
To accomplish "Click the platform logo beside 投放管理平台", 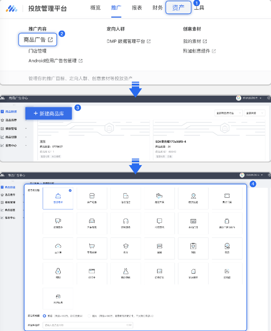I will coord(11,9).
